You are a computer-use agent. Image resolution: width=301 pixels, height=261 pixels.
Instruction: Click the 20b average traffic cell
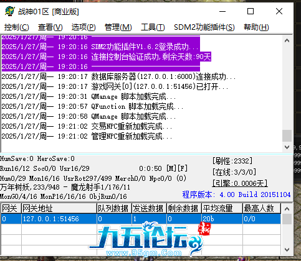tap(222, 219)
